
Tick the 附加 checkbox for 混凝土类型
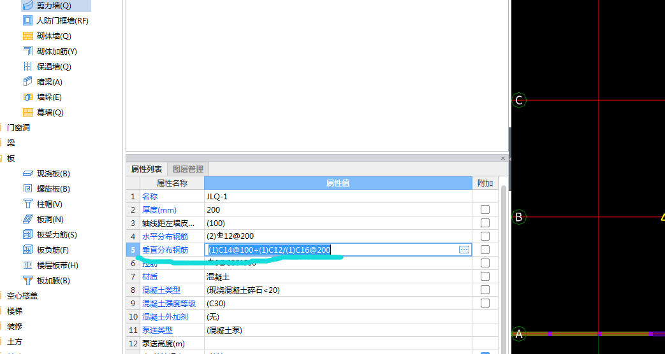tap(485, 290)
